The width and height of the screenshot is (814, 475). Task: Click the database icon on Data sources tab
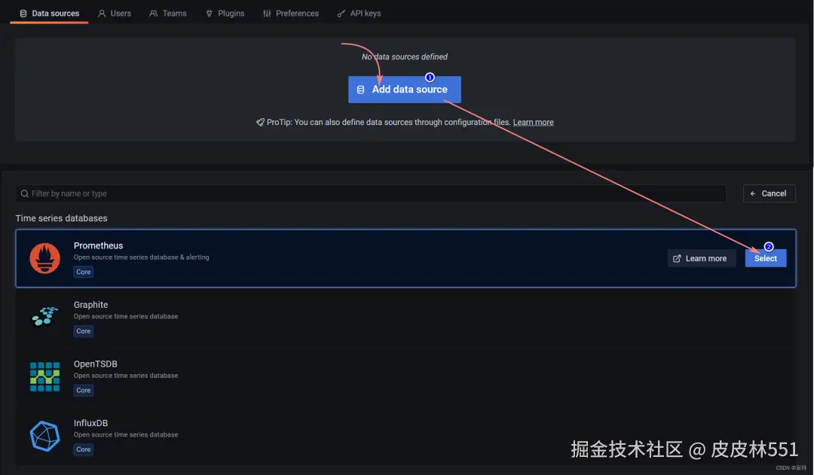[23, 14]
